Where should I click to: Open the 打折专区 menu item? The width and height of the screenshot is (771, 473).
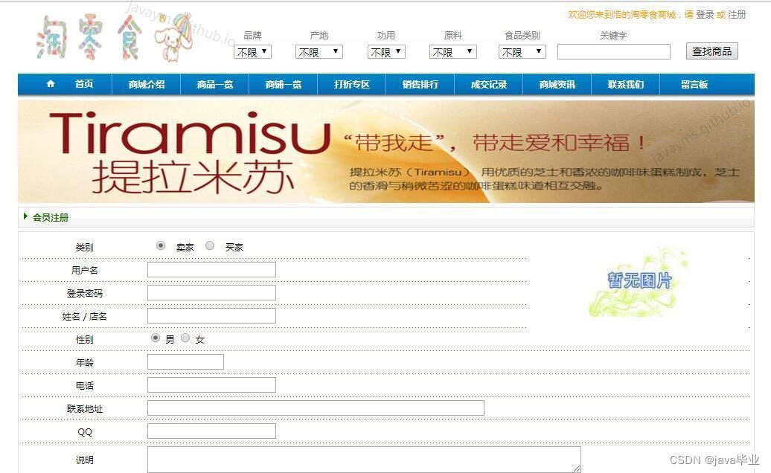pos(351,84)
